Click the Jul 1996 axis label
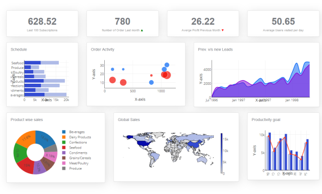This screenshot has width=322, height=194. (x=212, y=100)
